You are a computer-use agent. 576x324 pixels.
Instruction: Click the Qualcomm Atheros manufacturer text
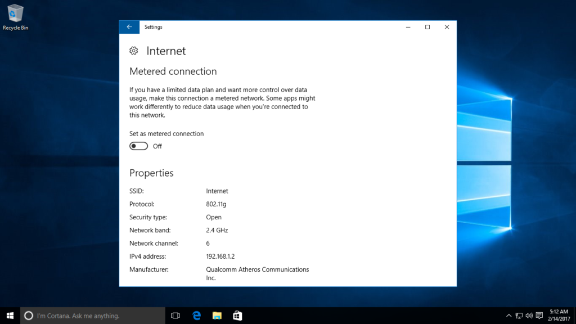click(257, 269)
